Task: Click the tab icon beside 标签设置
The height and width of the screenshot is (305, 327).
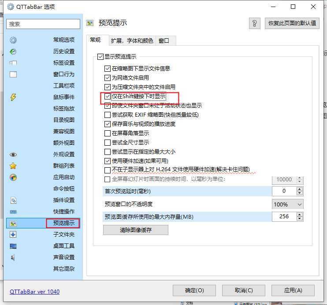Action: 13,63
